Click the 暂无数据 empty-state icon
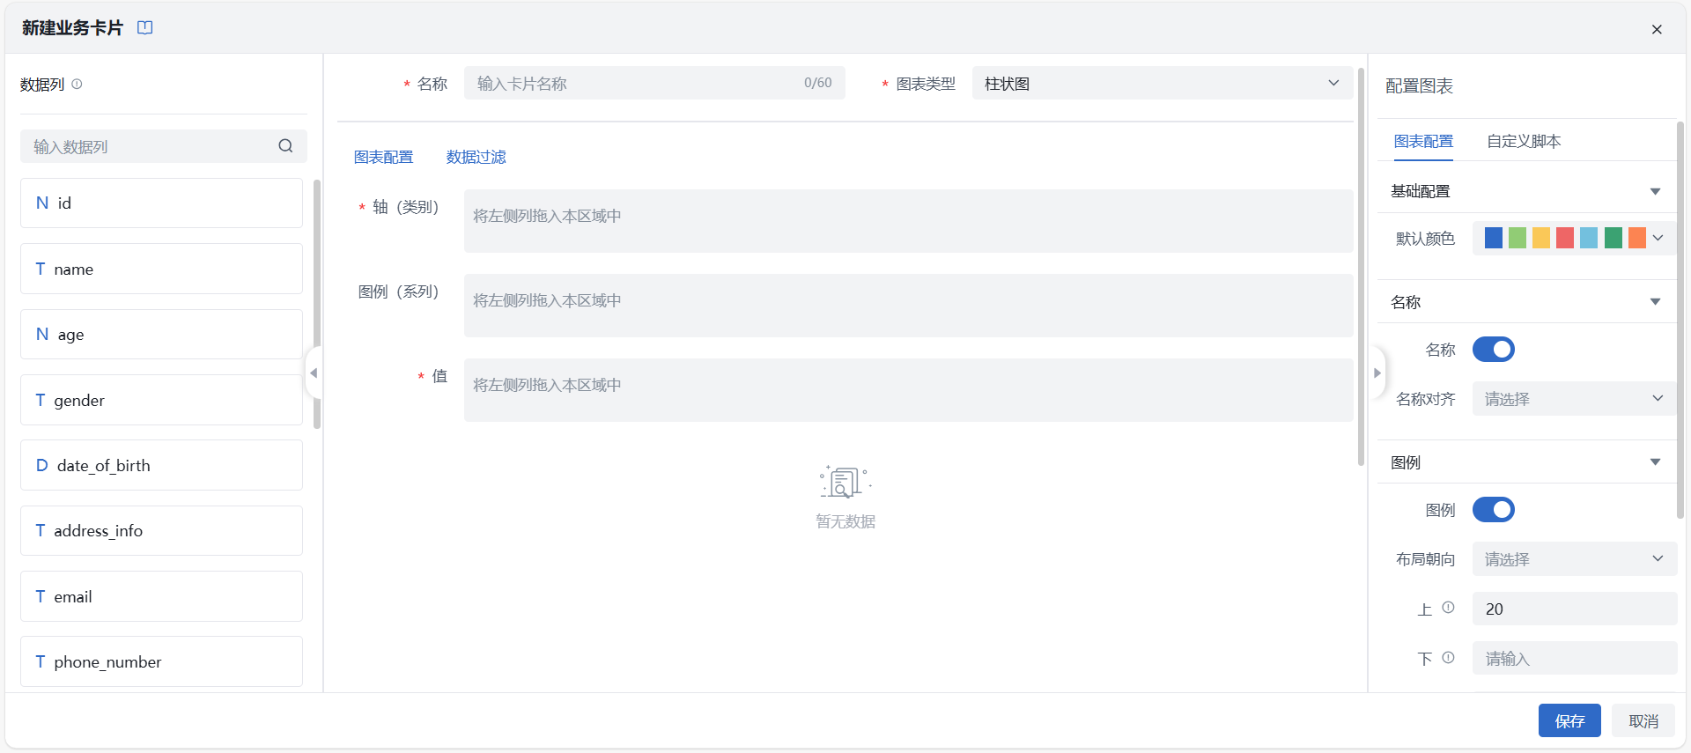Image resolution: width=1691 pixels, height=753 pixels. point(845,483)
